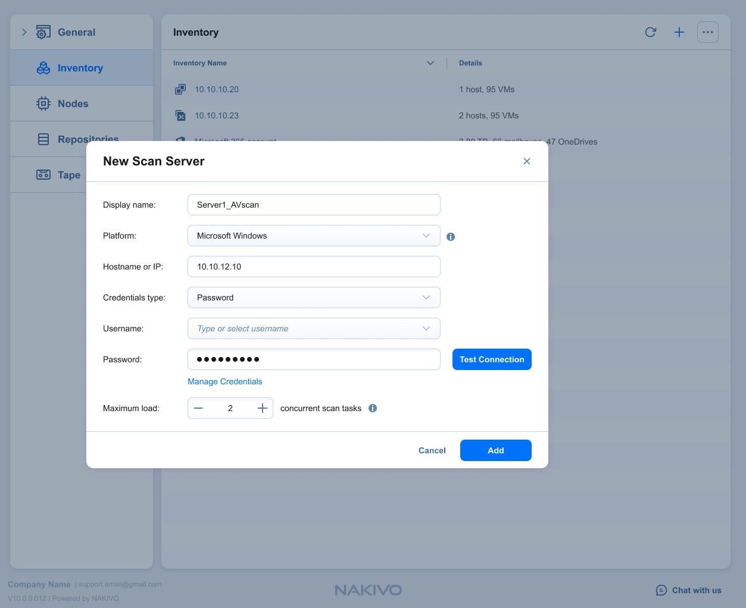Click the Display name input field
Viewport: 746px width, 608px height.
pyautogui.click(x=313, y=205)
